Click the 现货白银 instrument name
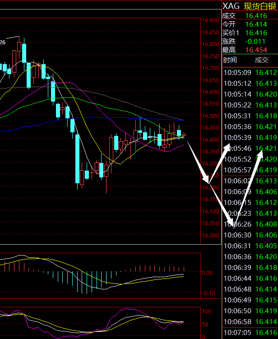The height and width of the screenshot is (339, 278). 260,6
